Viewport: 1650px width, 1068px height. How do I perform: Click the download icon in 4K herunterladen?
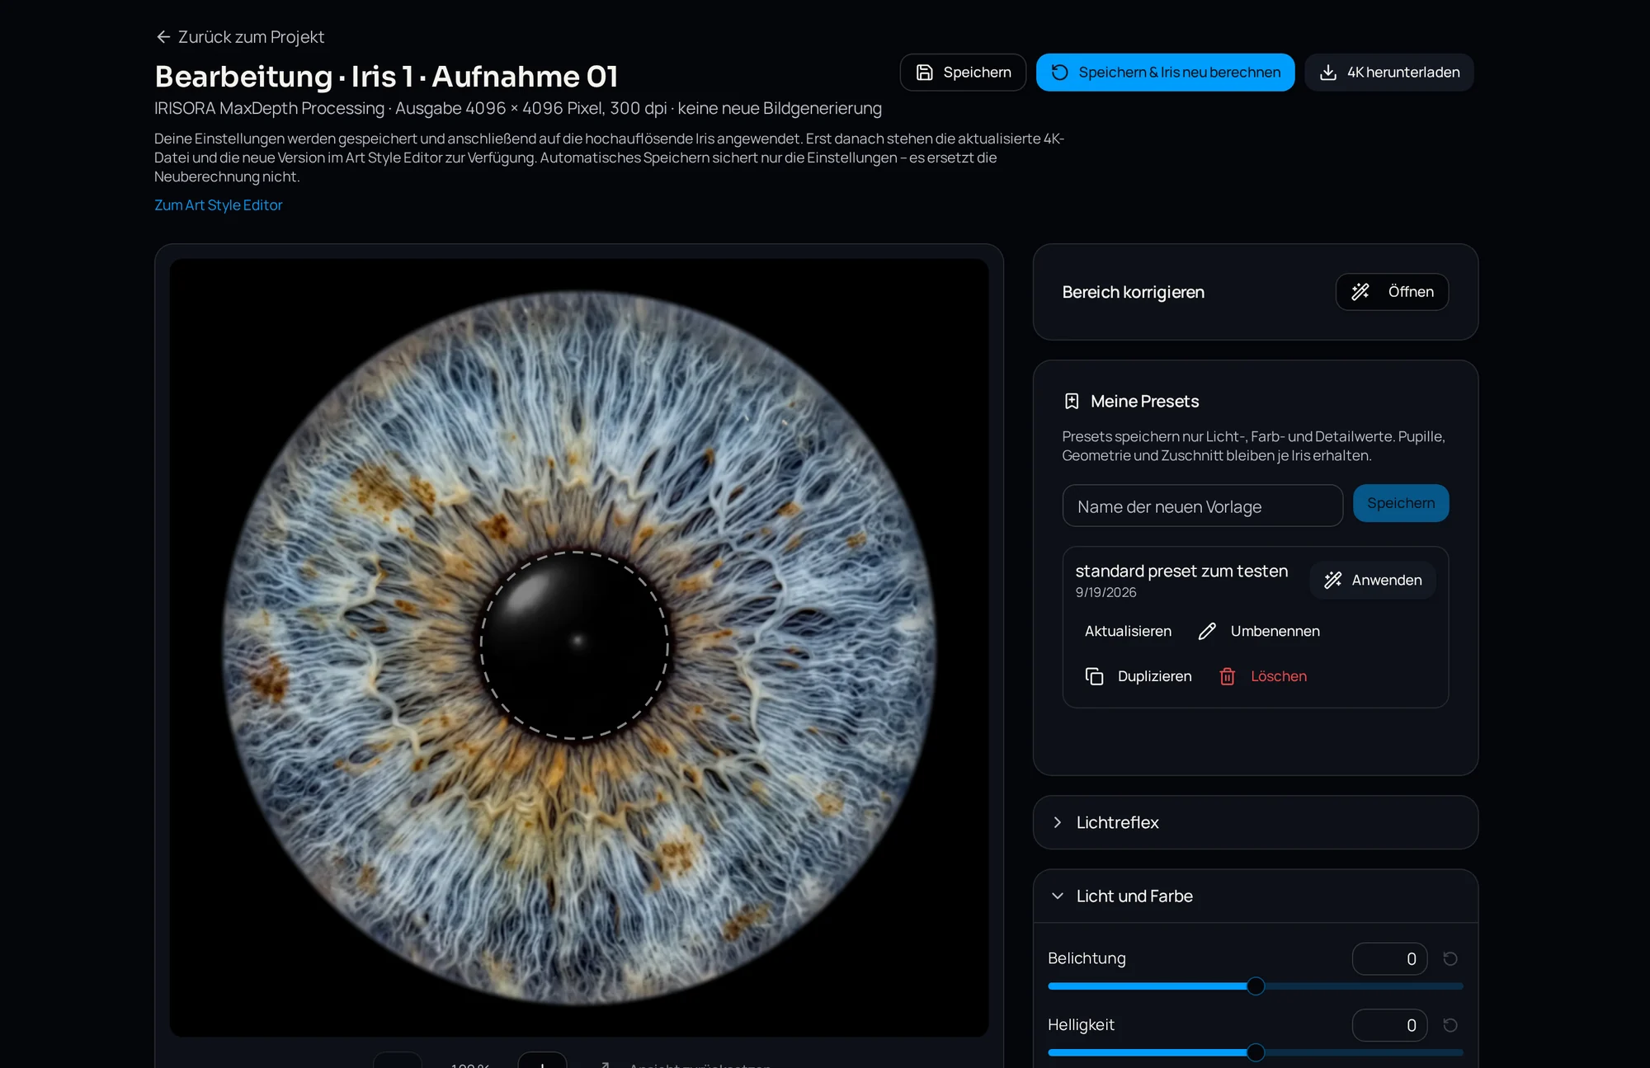coord(1328,73)
